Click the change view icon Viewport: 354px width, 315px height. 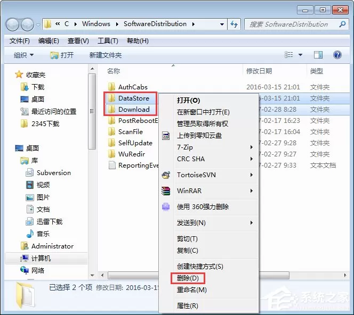tap(288, 55)
